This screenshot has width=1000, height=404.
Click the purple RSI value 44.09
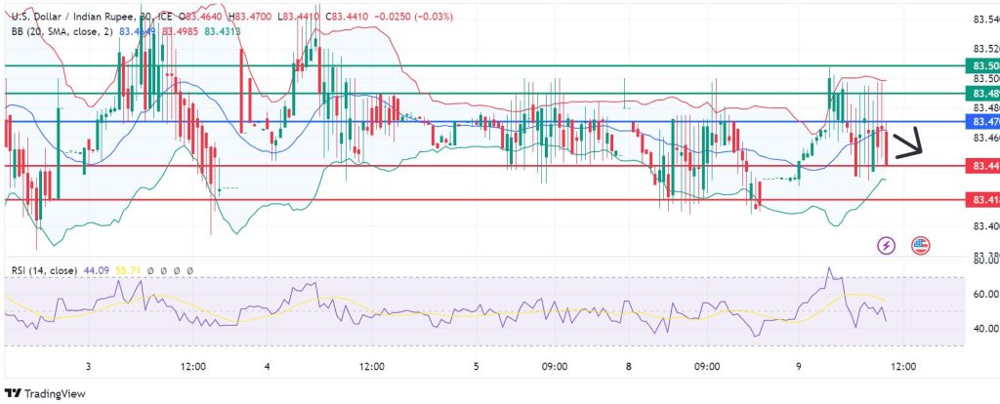point(95,271)
